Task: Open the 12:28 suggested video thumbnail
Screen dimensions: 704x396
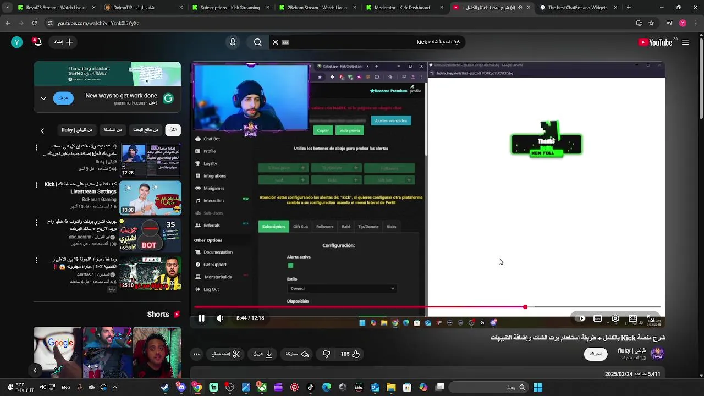Action: tap(150, 161)
